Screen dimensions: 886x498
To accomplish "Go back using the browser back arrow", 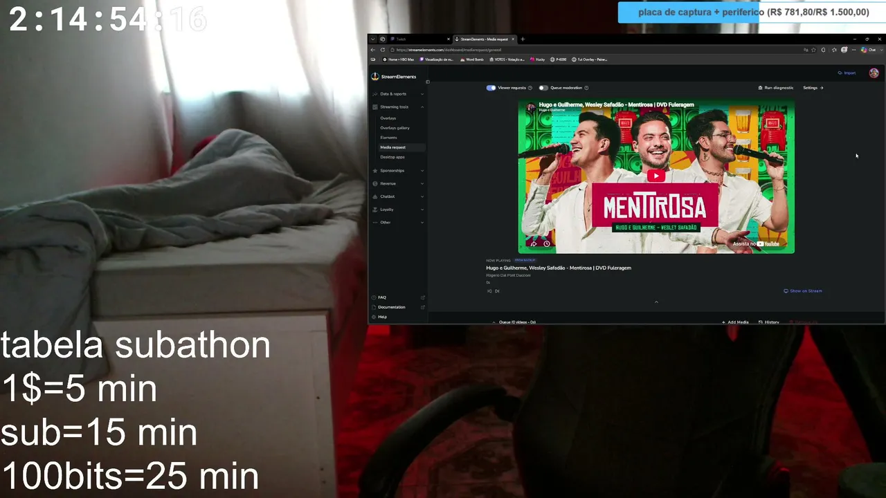I will pos(373,50).
